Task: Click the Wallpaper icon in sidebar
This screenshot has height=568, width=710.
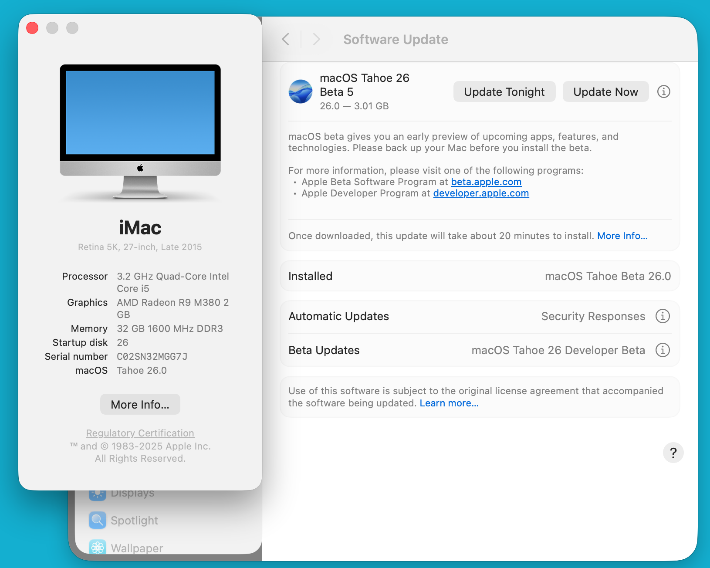Action: click(98, 547)
